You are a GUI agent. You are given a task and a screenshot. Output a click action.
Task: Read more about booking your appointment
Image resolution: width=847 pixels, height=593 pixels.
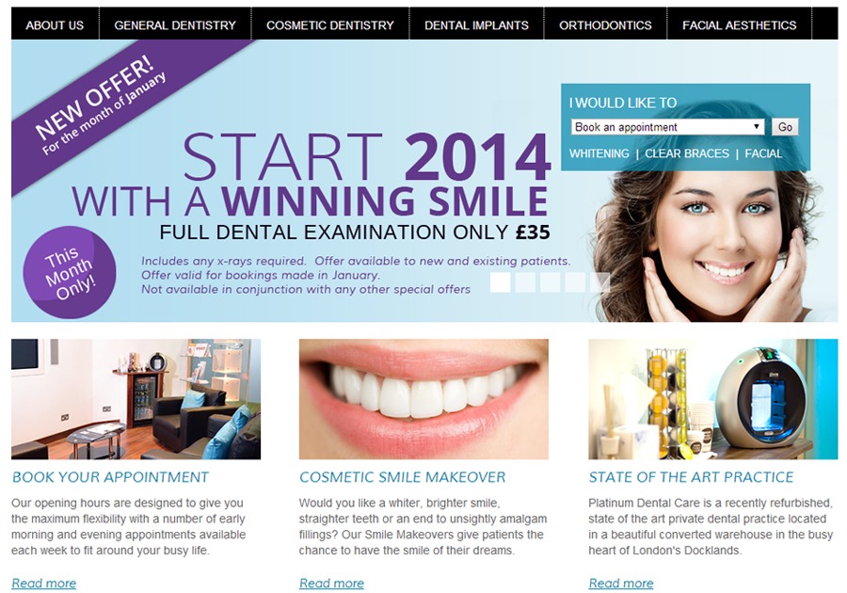tap(43, 584)
